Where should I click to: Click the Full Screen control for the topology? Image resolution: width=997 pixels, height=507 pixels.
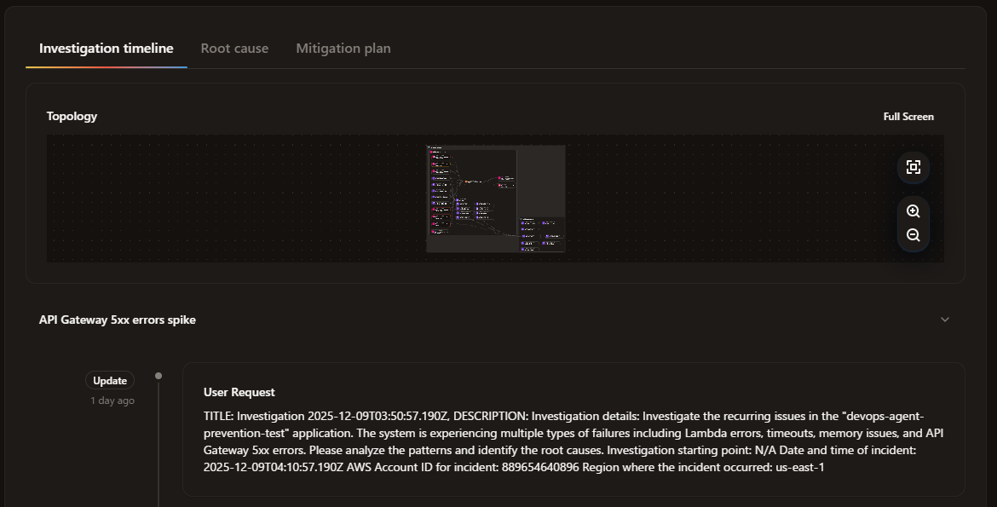pos(908,116)
